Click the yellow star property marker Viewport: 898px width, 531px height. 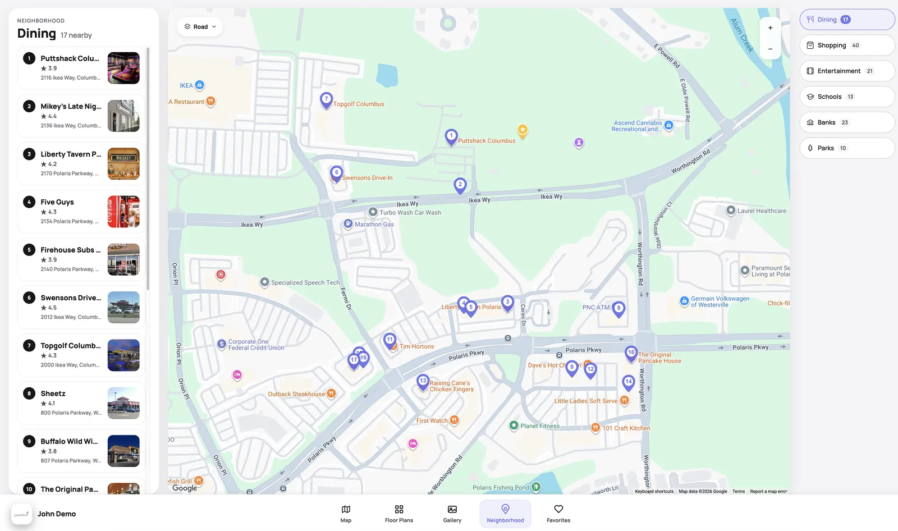(523, 131)
